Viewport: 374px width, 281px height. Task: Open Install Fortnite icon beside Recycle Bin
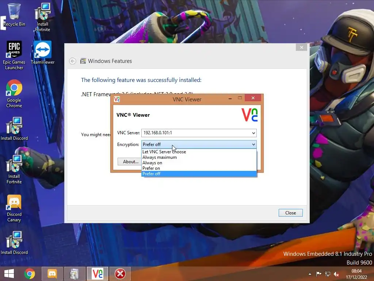[42, 17]
